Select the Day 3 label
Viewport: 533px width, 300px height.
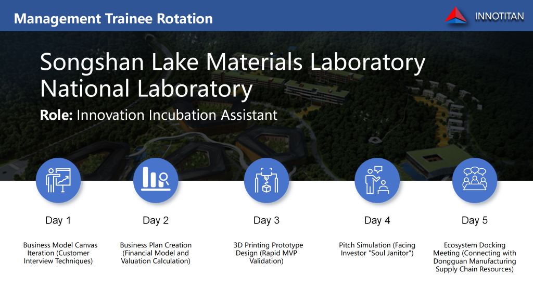(266, 220)
